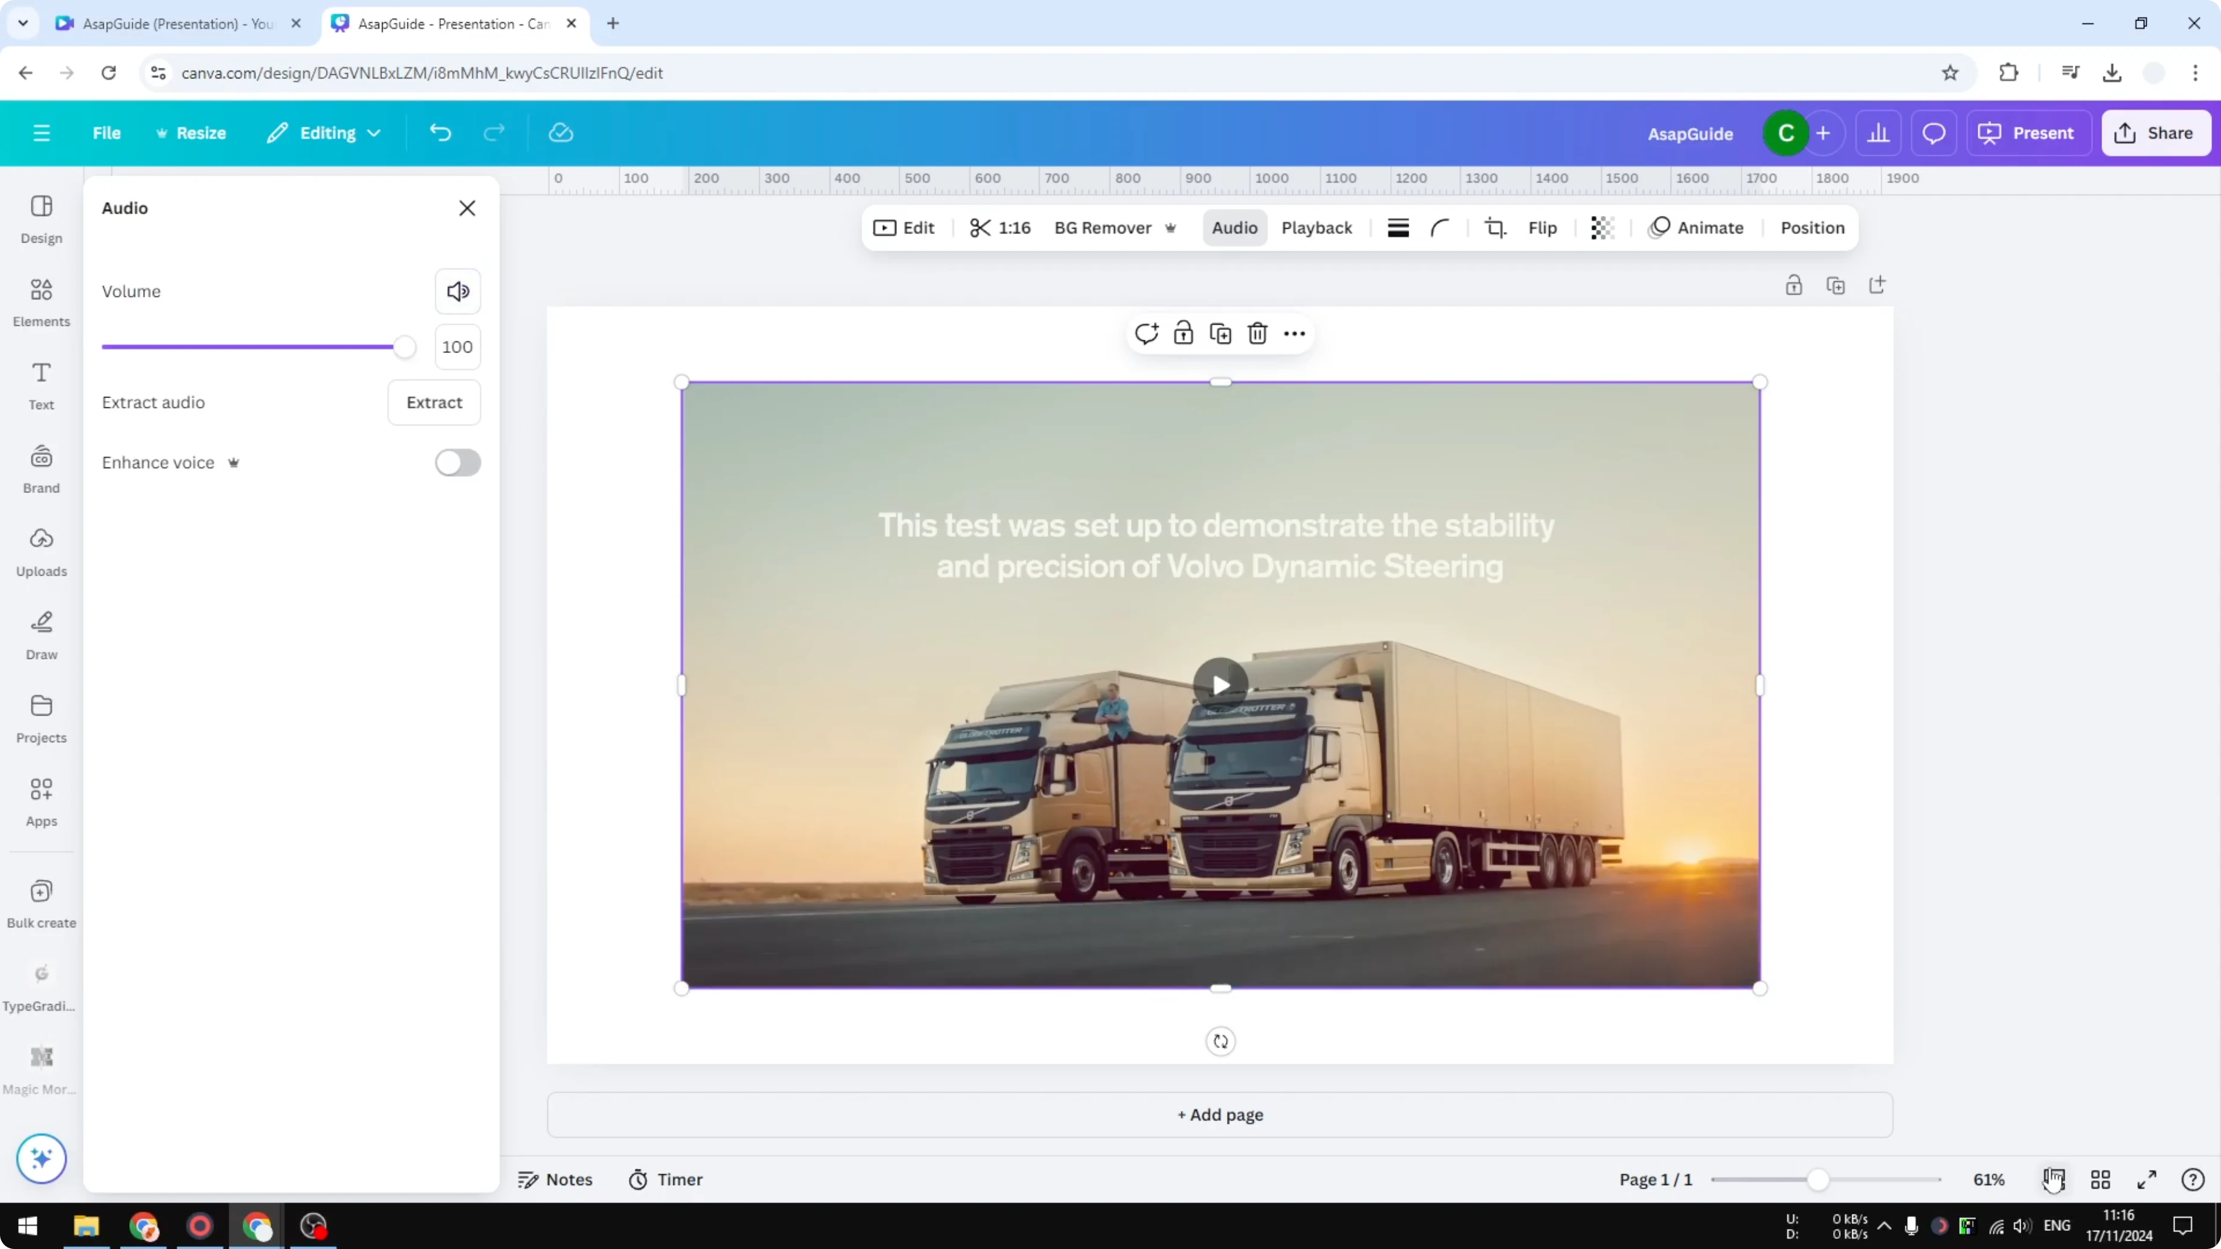Enable the Enhance voice toggle
This screenshot has width=2221, height=1249.
click(458, 463)
